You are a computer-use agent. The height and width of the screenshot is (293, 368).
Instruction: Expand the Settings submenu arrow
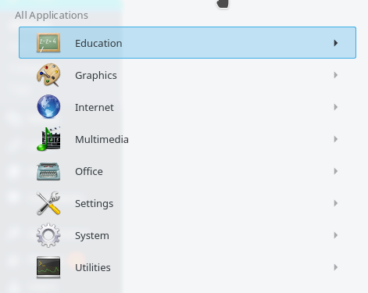tap(336, 203)
